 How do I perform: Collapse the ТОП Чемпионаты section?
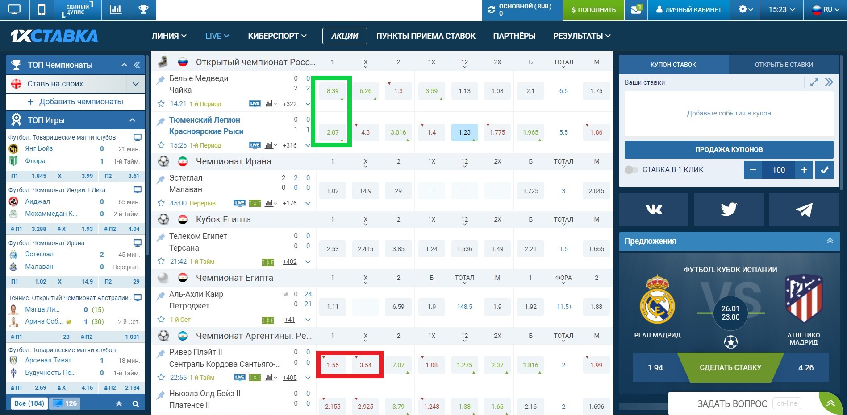point(124,65)
